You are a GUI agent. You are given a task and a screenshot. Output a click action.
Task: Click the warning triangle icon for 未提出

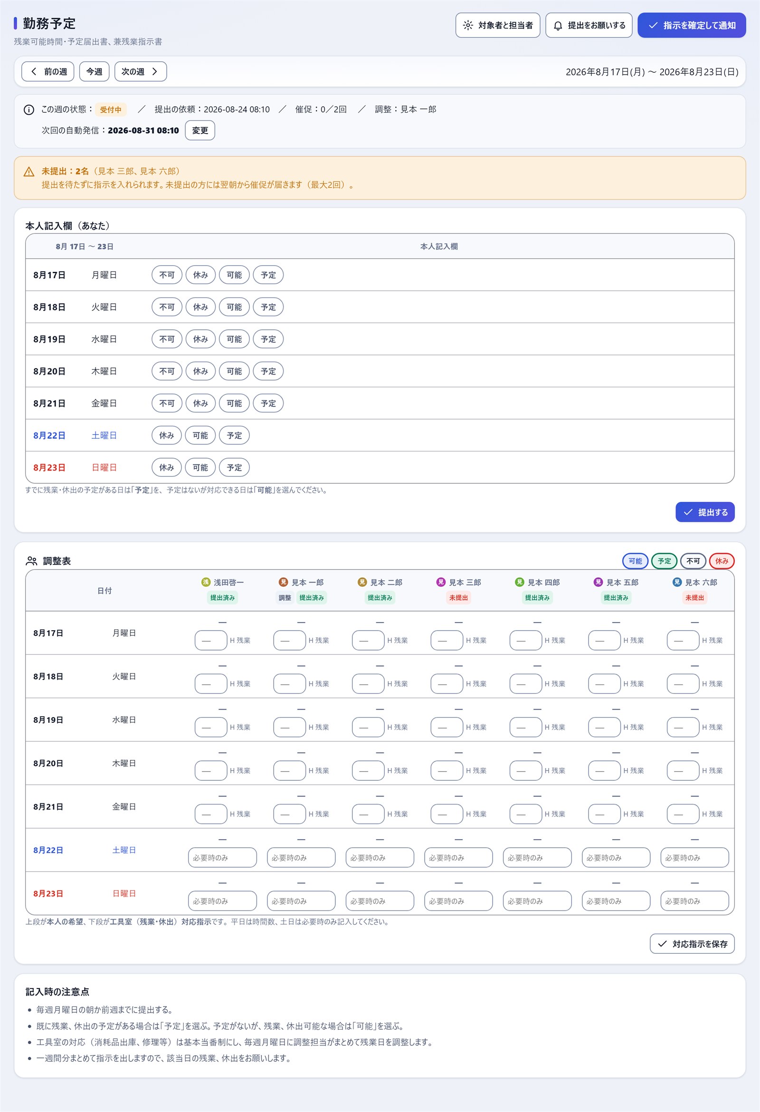point(28,171)
